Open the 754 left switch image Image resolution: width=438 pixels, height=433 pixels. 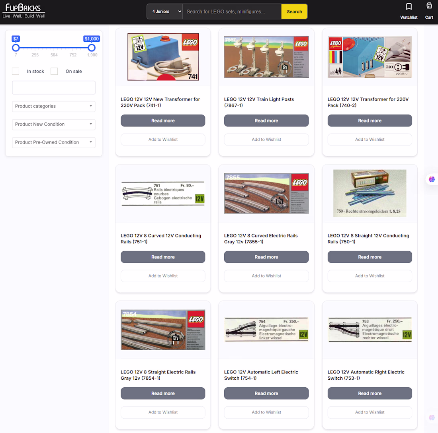[x=266, y=330]
